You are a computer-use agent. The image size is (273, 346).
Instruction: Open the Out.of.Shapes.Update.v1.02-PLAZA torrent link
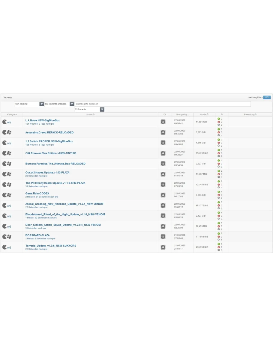tap(47, 173)
